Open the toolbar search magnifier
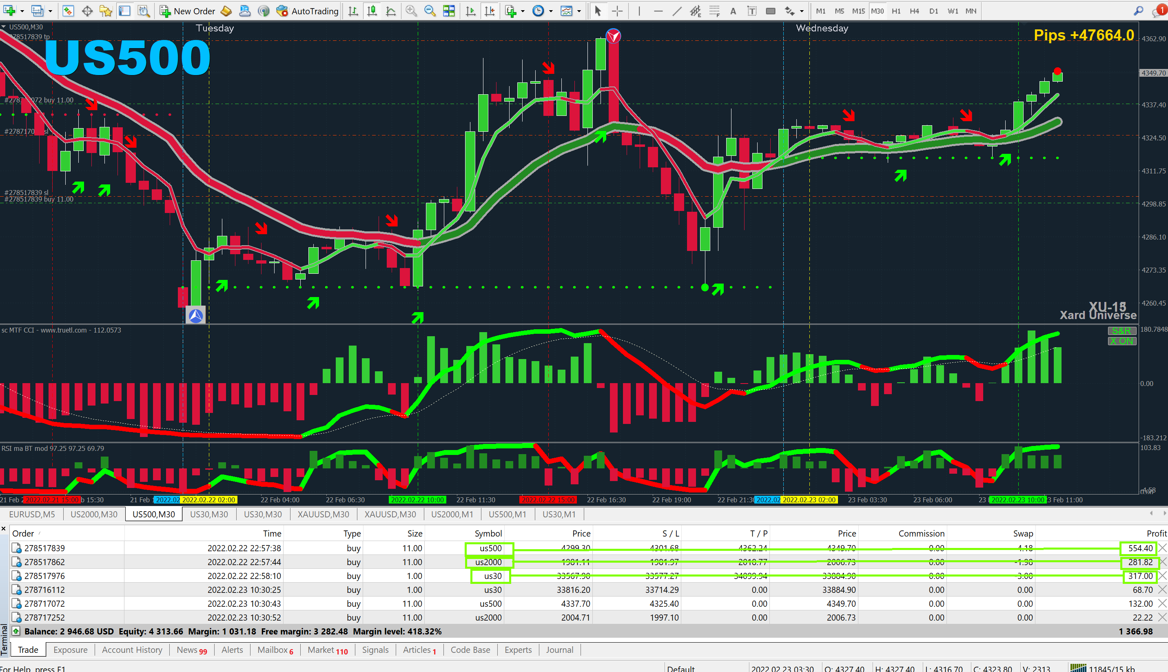1168x672 pixels. tap(1139, 11)
